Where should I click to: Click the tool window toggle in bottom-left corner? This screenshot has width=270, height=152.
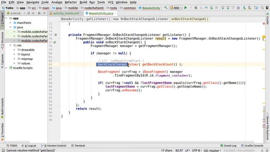point(3,150)
